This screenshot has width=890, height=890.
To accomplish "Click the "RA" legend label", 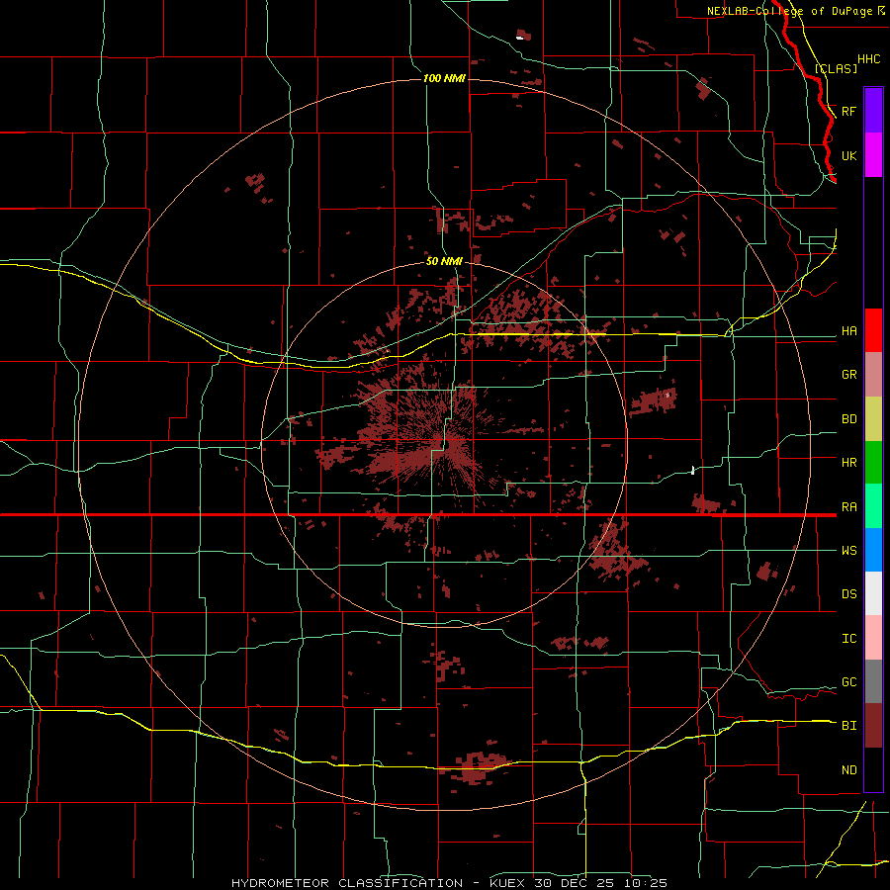I will (x=848, y=507).
